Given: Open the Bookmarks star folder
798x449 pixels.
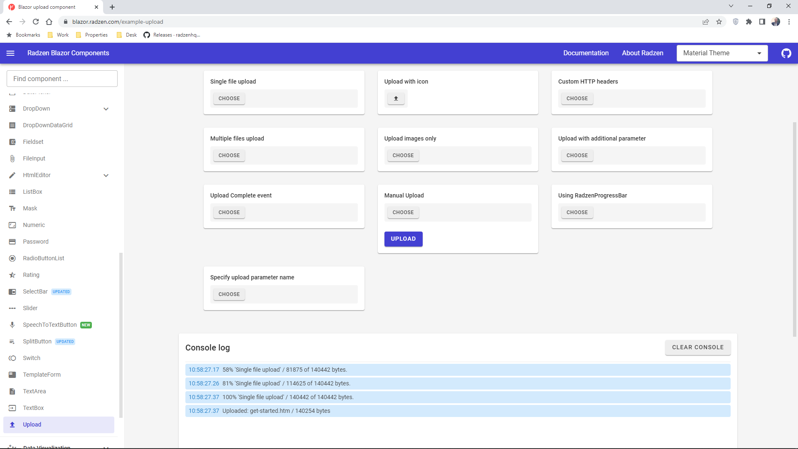Looking at the screenshot, I should tap(24, 35).
